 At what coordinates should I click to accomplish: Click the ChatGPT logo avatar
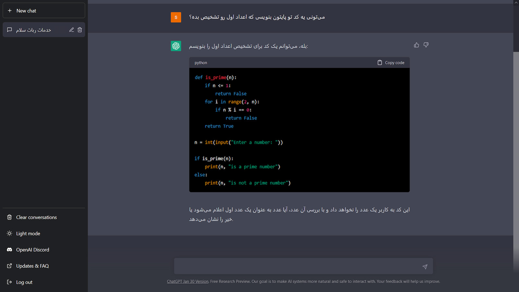(176, 46)
